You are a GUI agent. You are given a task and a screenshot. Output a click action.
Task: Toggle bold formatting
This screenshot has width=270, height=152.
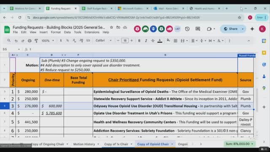point(139,41)
